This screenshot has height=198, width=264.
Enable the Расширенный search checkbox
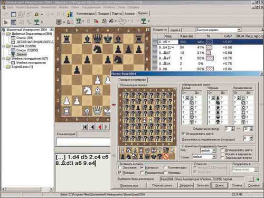click(x=142, y=173)
